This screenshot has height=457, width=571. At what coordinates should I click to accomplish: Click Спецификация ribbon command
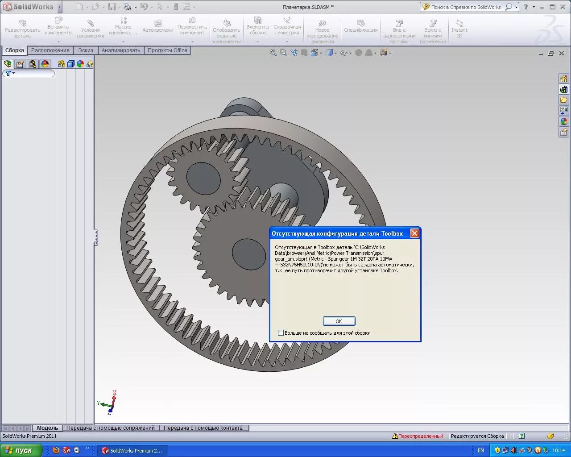coord(360,27)
